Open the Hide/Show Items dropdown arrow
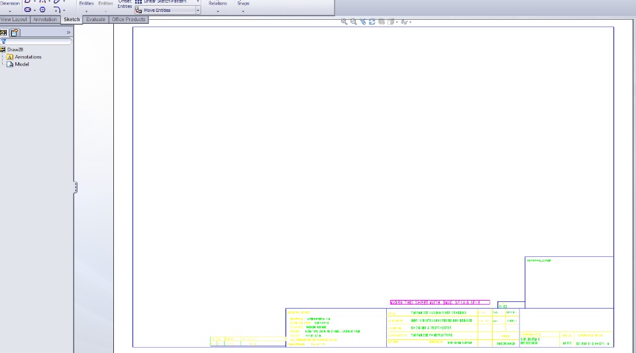Viewport: 636px width, 353px height. pyautogui.click(x=410, y=23)
